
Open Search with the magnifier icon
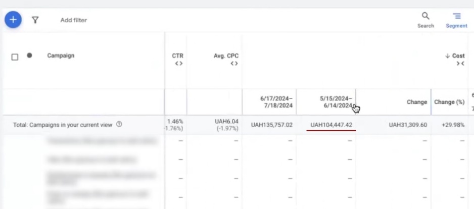(425, 16)
